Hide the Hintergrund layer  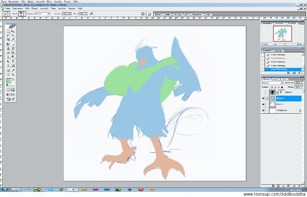263,110
